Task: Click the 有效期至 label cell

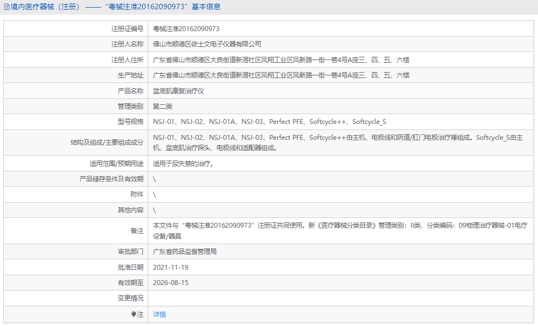Action: point(76,283)
